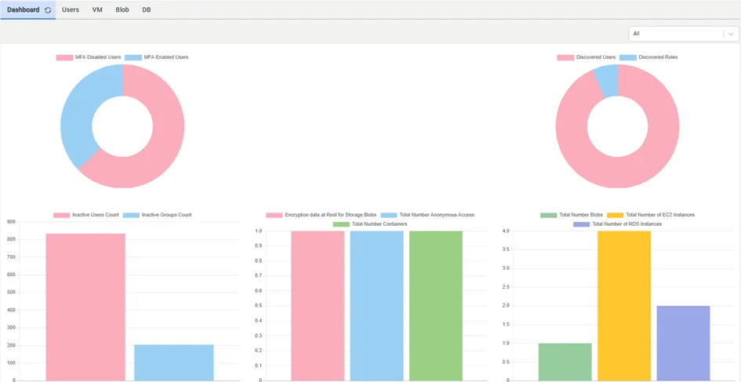The image size is (741, 382).
Task: Click the 'Inactive Groups Count' legend text
Action: pyautogui.click(x=167, y=215)
